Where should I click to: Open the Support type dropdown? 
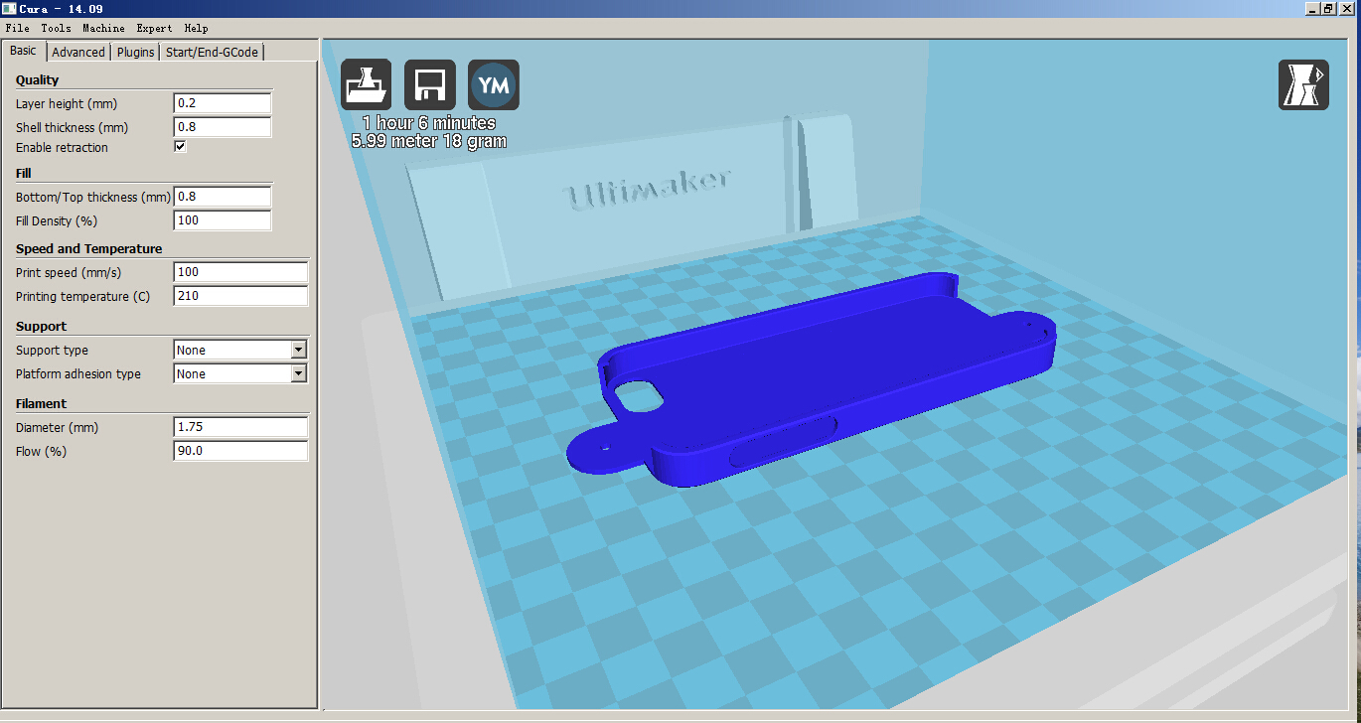(240, 350)
